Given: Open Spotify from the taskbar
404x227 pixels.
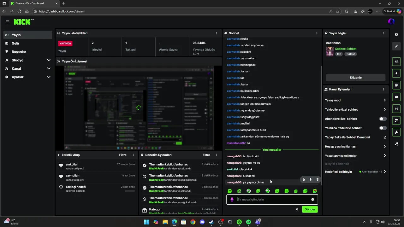Looking at the screenshot, I should tap(248, 222).
